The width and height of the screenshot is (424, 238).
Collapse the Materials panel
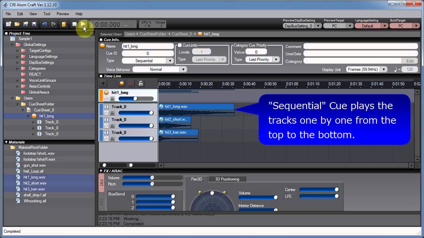coord(6,142)
